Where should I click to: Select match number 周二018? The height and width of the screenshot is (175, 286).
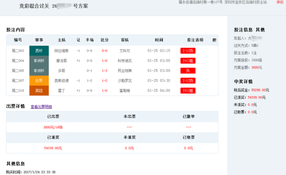tap(18, 91)
